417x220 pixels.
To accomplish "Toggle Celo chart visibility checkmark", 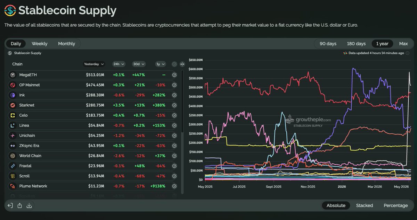I will coord(174,115).
